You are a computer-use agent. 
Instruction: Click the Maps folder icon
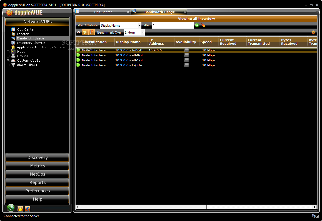[x=13, y=52]
